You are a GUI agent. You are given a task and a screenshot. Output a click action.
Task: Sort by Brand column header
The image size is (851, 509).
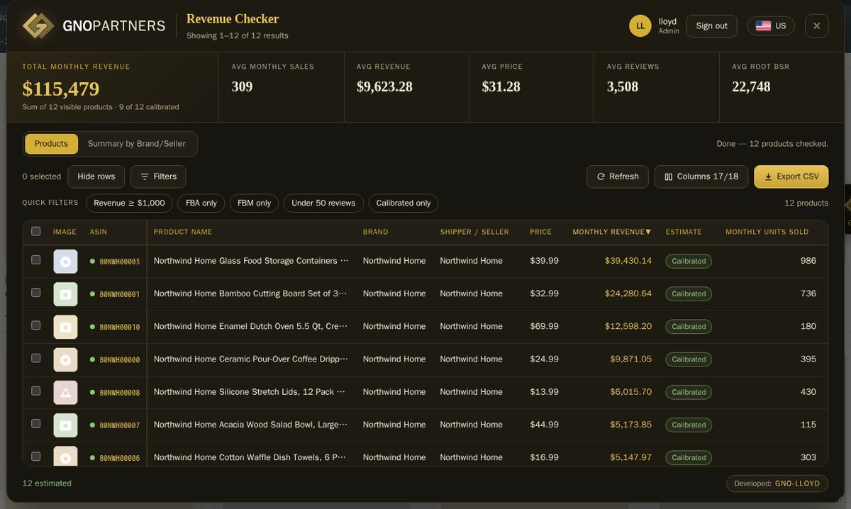(x=375, y=232)
